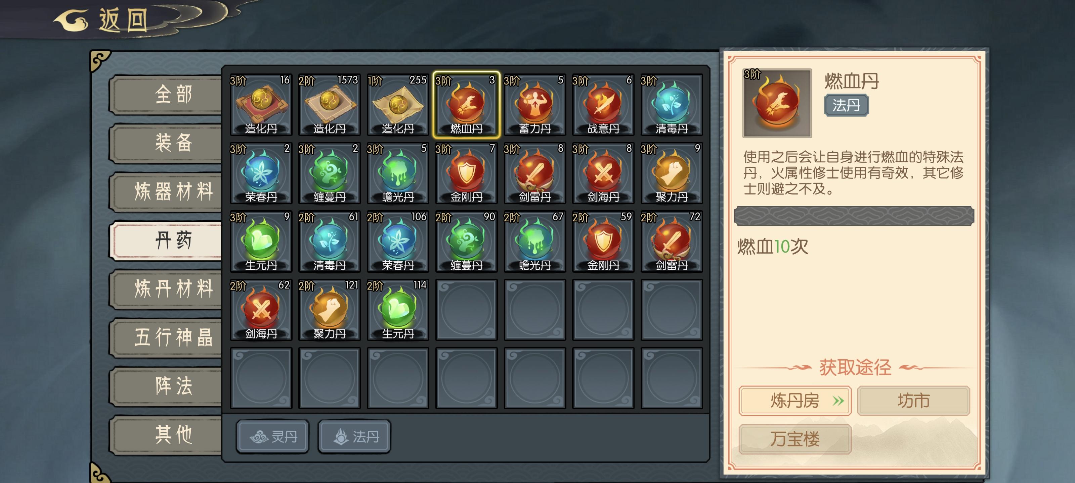Select the 3阶 造化丹 with count 16

(x=261, y=105)
